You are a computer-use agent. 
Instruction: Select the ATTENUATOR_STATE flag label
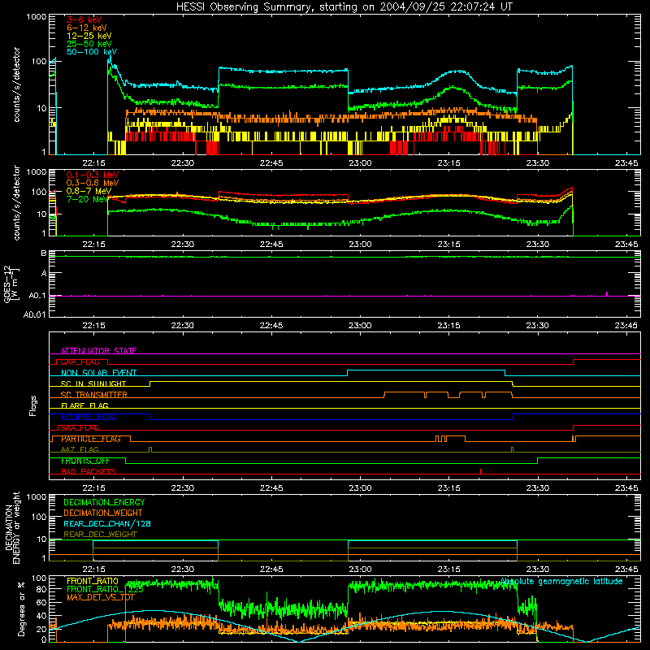(98, 351)
